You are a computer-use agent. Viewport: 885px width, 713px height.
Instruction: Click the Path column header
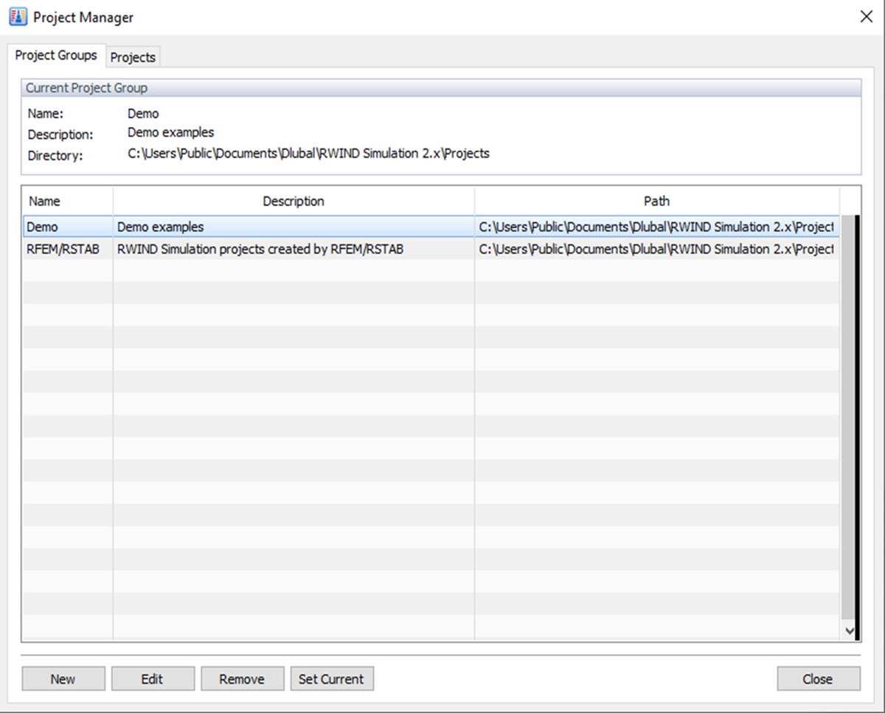[656, 201]
